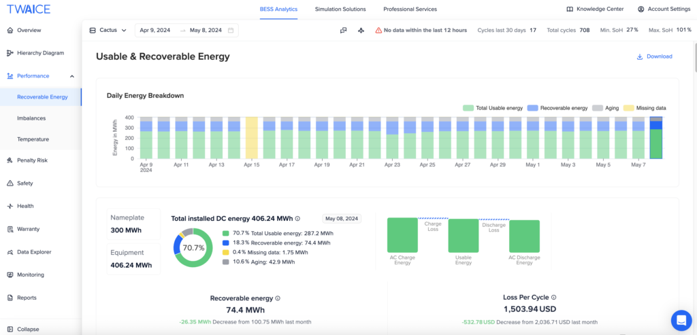
Task: Click the calendar icon in date range
Action: [x=231, y=30]
